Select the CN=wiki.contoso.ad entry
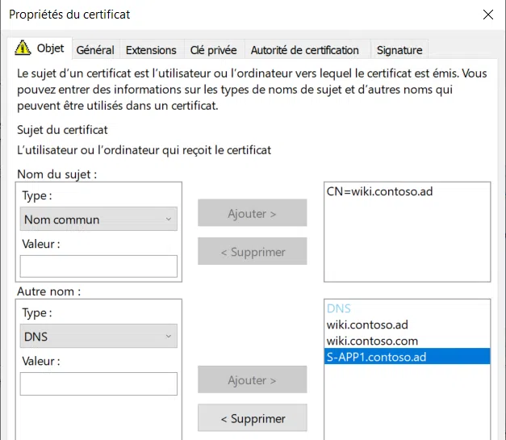506x440 pixels. (x=369, y=191)
